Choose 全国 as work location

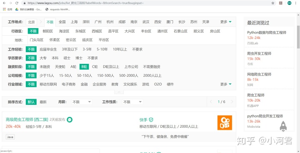click(62, 22)
